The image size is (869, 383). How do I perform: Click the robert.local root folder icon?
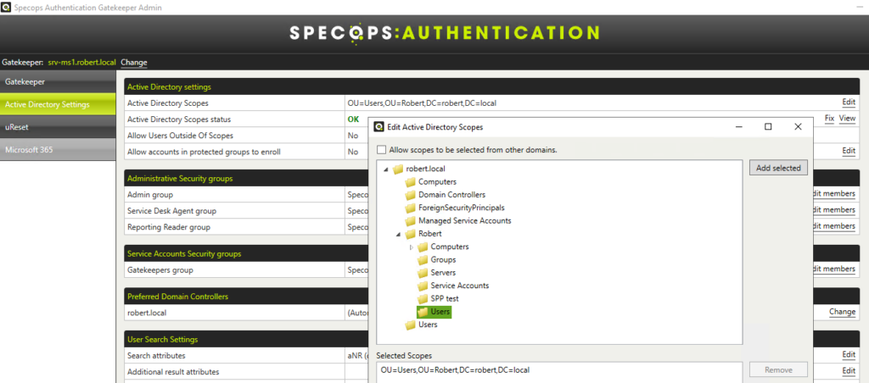pyautogui.click(x=398, y=169)
